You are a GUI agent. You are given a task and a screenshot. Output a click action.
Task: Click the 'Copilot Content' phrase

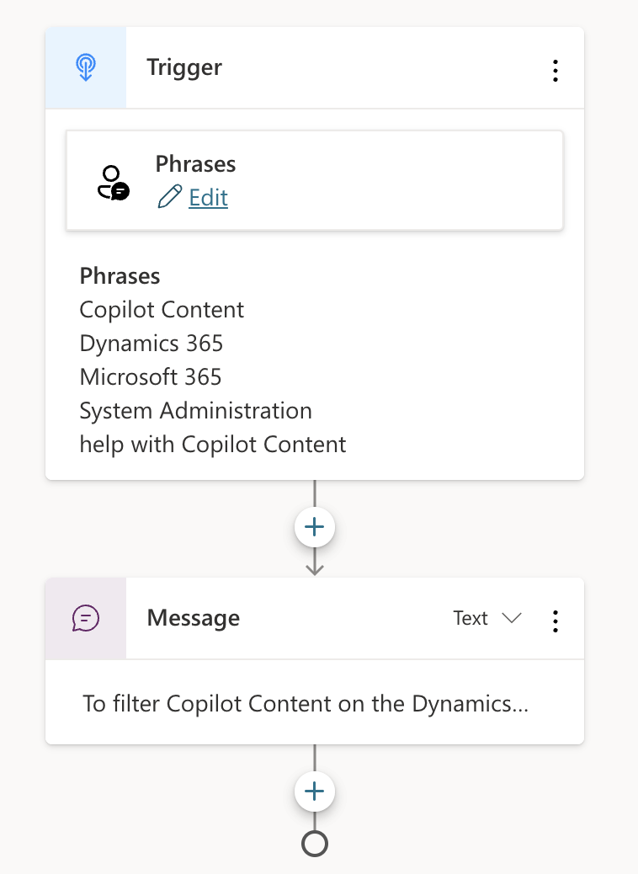[x=162, y=310]
